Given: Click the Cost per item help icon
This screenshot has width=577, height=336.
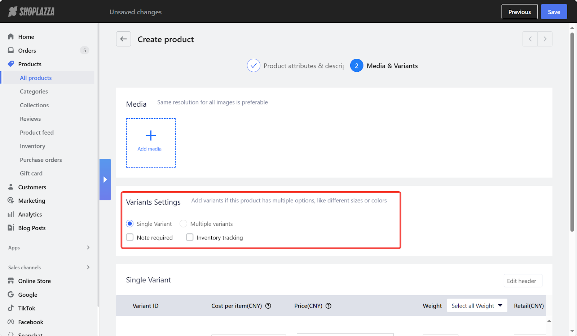Looking at the screenshot, I should [268, 306].
